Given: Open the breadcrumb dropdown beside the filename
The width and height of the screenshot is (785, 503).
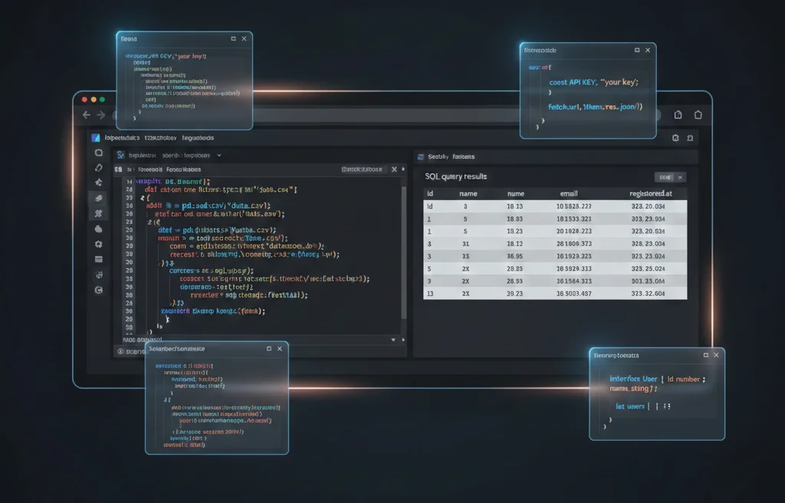Looking at the screenshot, I should click(x=220, y=155).
